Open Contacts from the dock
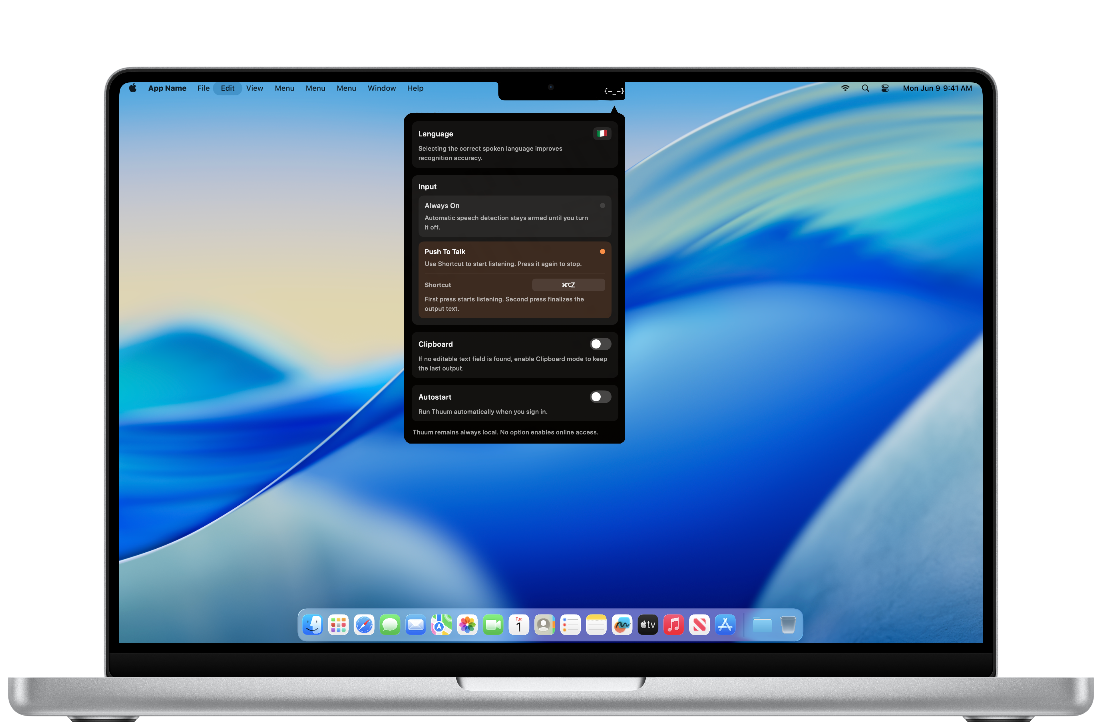 click(544, 625)
